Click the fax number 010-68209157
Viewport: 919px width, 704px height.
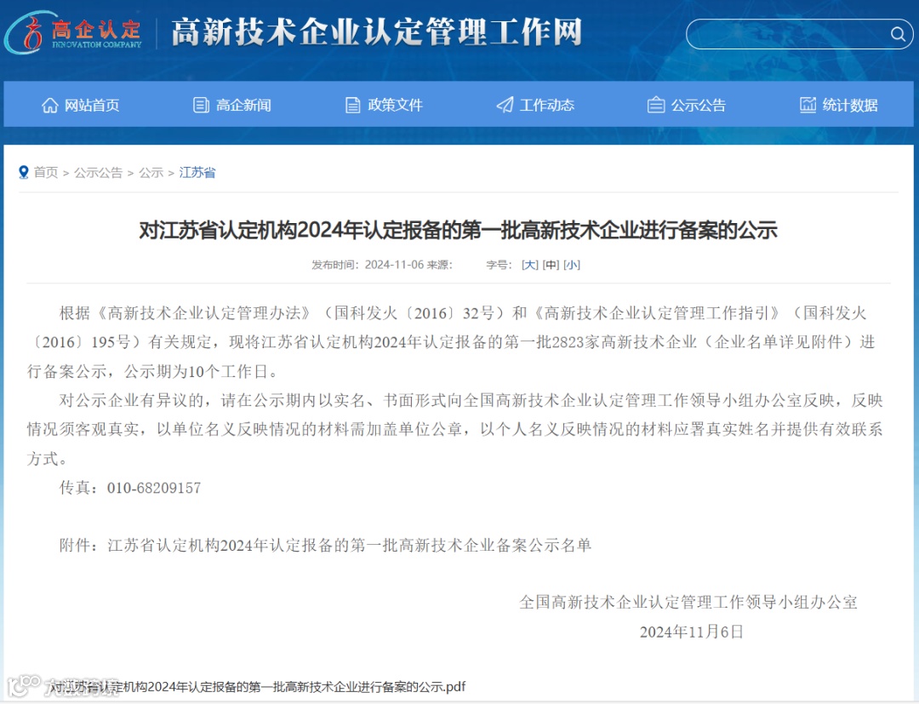point(154,488)
